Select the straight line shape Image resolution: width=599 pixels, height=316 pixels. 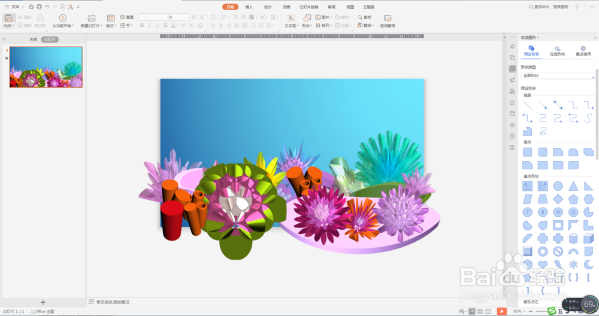click(528, 105)
